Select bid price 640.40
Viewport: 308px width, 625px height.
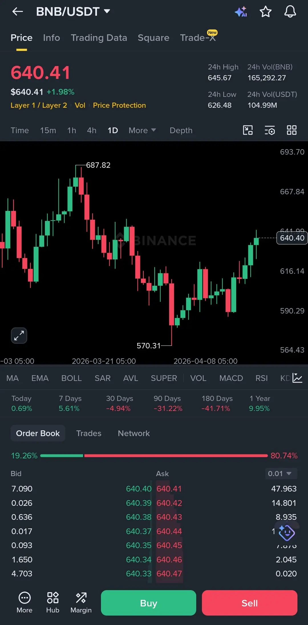coord(139,489)
